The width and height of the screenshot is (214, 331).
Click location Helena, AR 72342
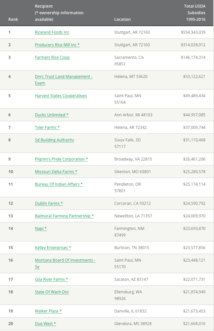click(130, 127)
